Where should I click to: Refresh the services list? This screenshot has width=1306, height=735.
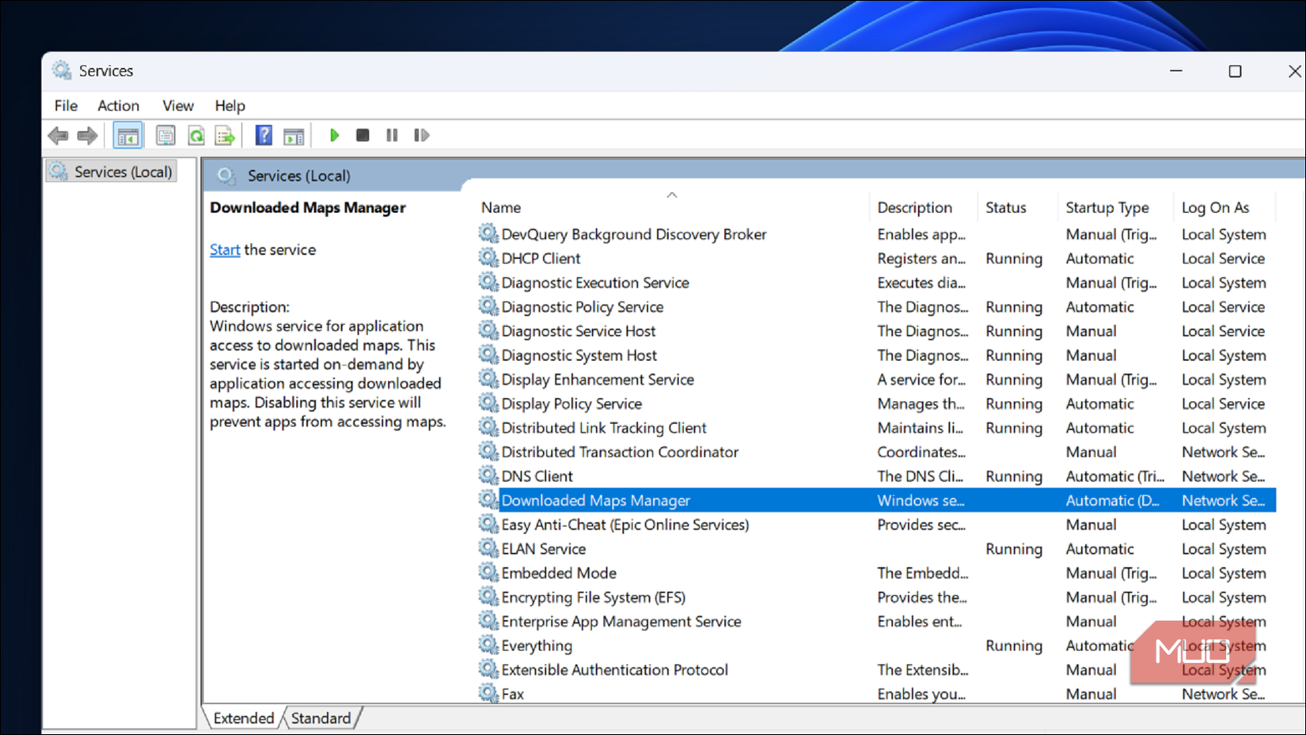[x=196, y=135]
